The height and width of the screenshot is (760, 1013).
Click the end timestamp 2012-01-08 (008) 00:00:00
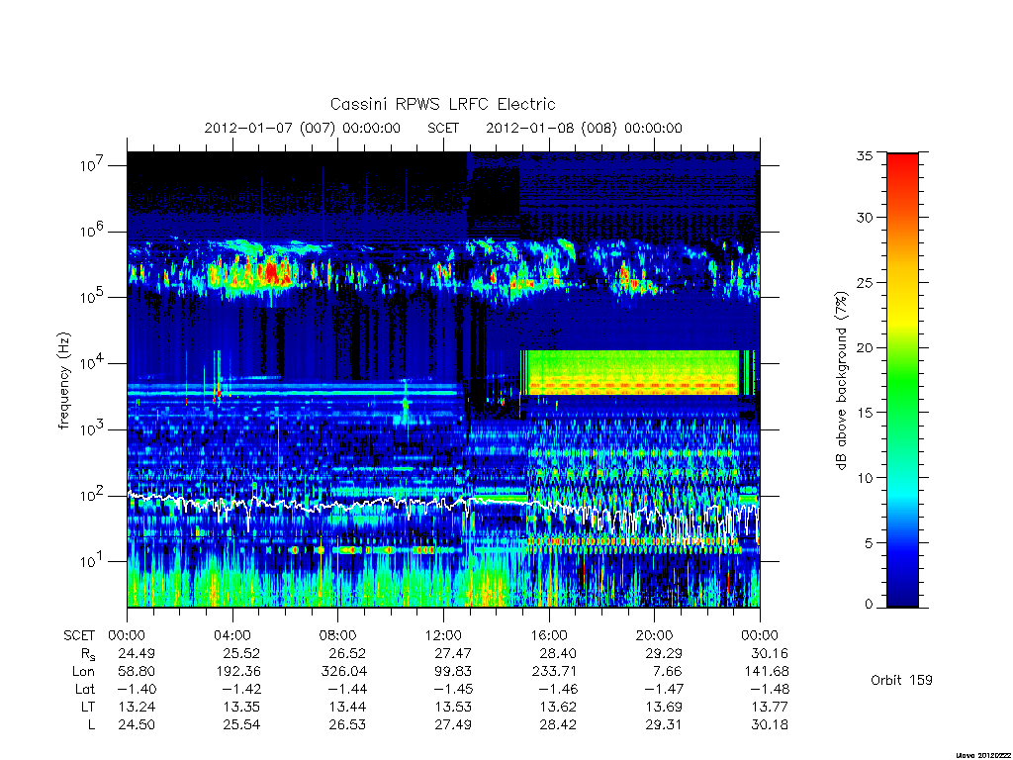pyautogui.click(x=584, y=128)
